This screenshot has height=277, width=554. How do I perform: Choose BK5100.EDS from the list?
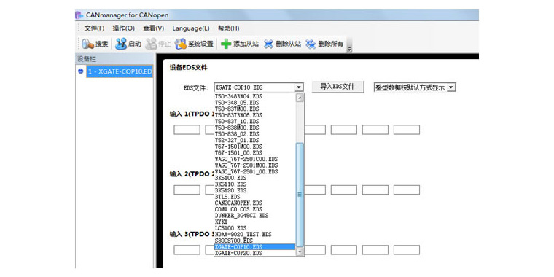coord(254,178)
